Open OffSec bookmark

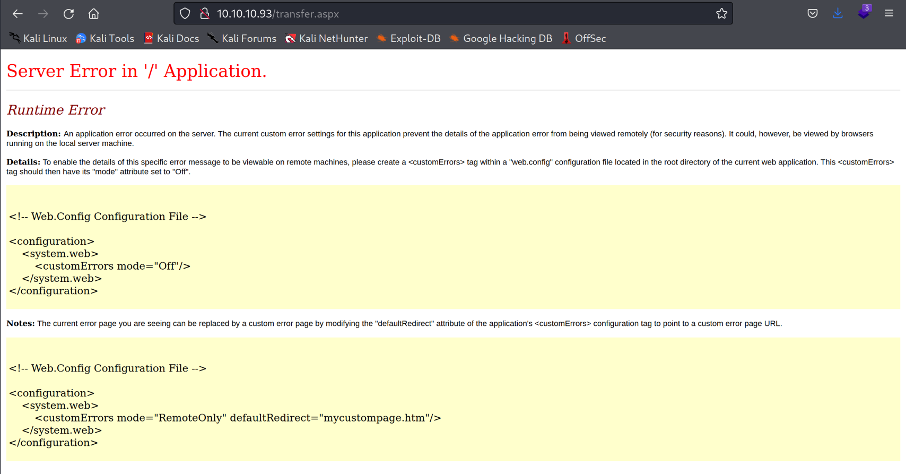pyautogui.click(x=583, y=38)
